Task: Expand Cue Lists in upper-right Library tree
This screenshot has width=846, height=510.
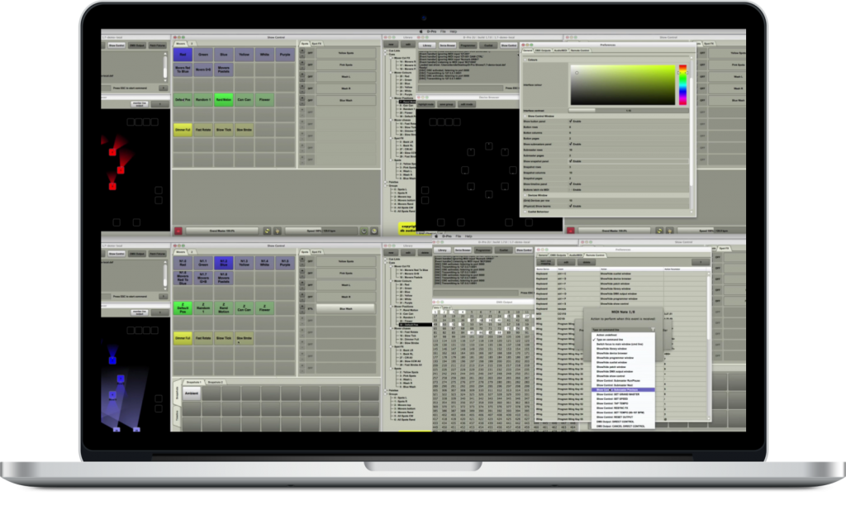Action: click(x=387, y=50)
